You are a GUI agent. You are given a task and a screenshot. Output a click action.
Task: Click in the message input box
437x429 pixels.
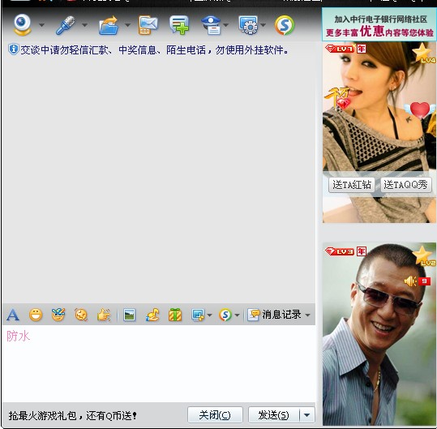point(159,363)
